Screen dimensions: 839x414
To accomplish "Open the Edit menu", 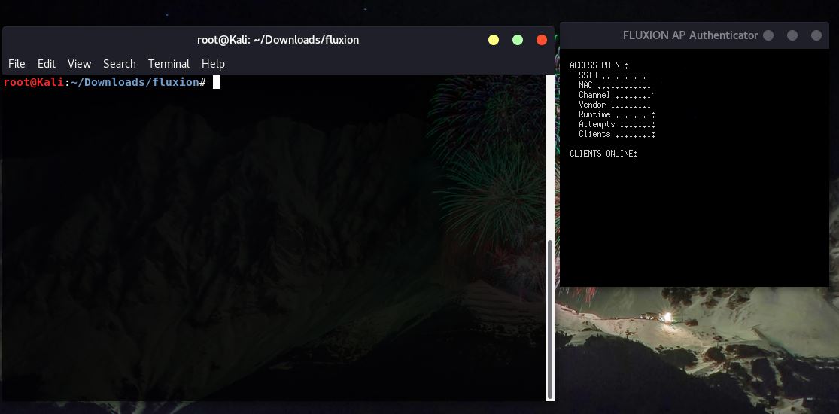I will [x=47, y=64].
